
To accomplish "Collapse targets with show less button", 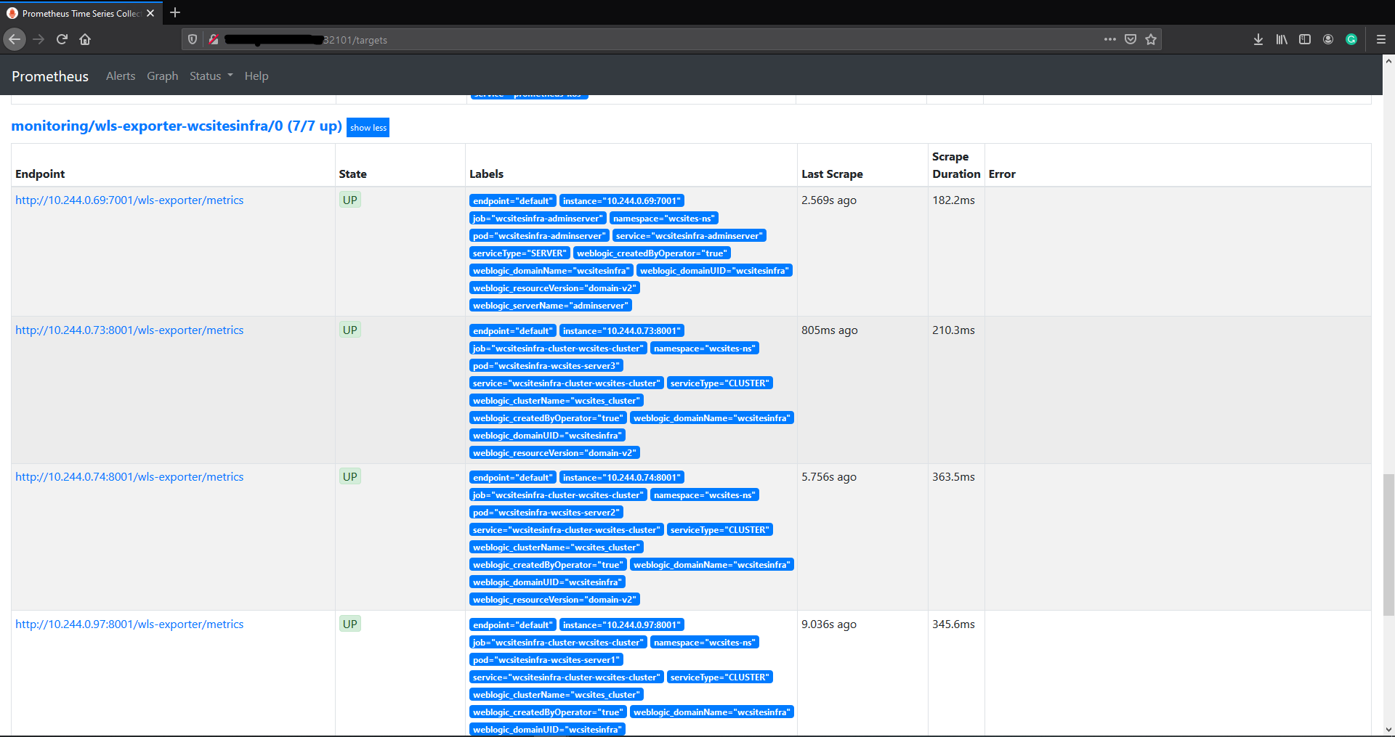I will click(368, 128).
